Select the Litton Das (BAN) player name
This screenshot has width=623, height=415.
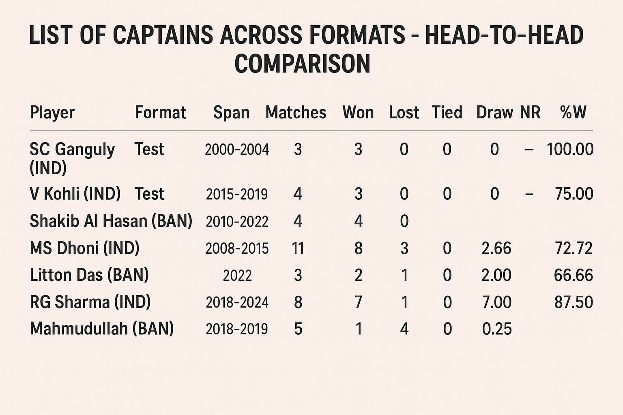click(x=89, y=275)
